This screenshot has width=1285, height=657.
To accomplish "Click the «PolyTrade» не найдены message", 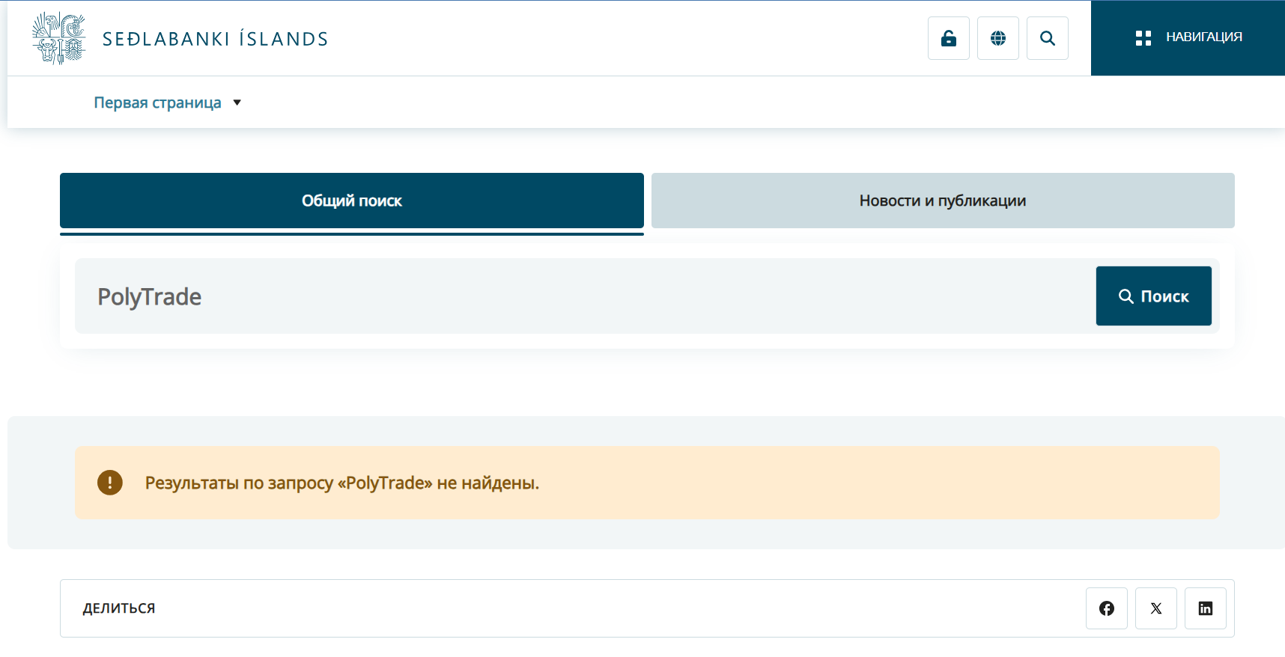I will coord(342,483).
